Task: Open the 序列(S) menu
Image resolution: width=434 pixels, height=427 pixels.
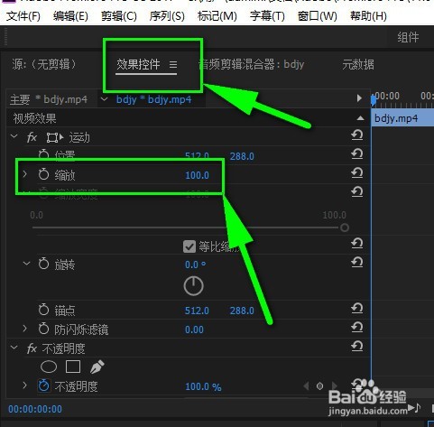Action: pyautogui.click(x=167, y=16)
